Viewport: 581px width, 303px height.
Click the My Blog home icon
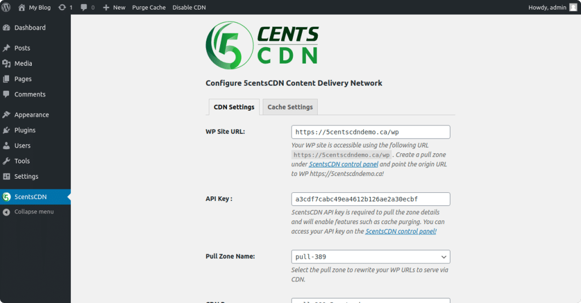22,7
